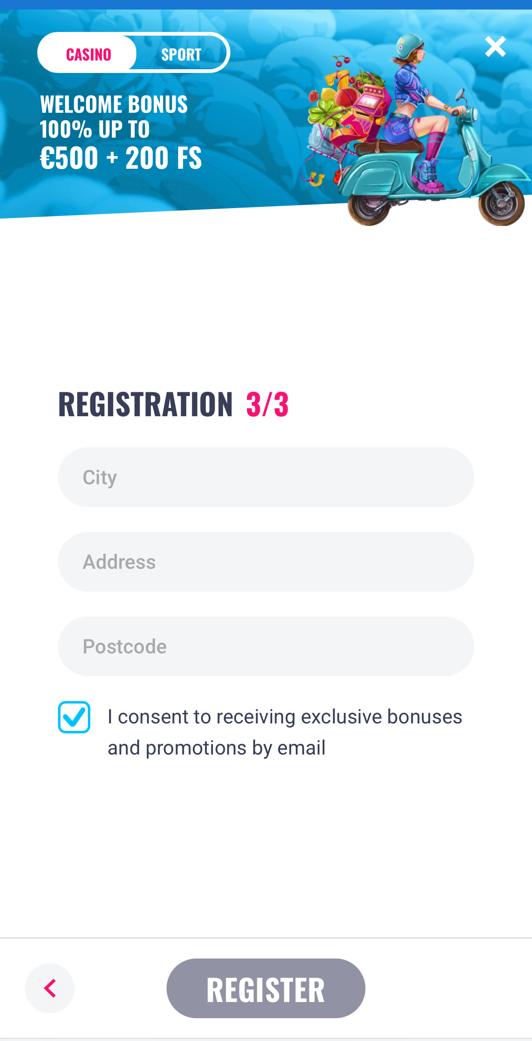532x1041 pixels.
Task: Tap the 100% UP TO line
Action: point(94,129)
